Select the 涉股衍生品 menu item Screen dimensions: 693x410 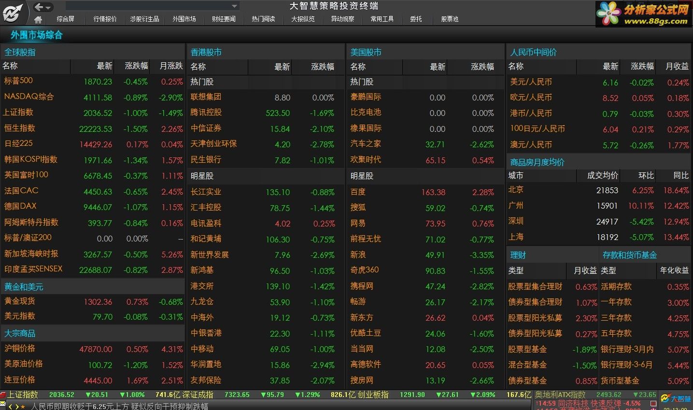click(x=144, y=19)
